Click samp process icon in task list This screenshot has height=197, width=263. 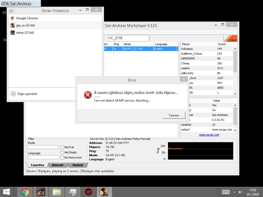pos(13,33)
